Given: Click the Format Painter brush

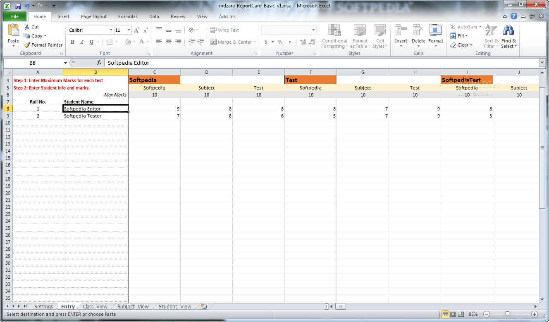Looking at the screenshot, I should coord(27,45).
